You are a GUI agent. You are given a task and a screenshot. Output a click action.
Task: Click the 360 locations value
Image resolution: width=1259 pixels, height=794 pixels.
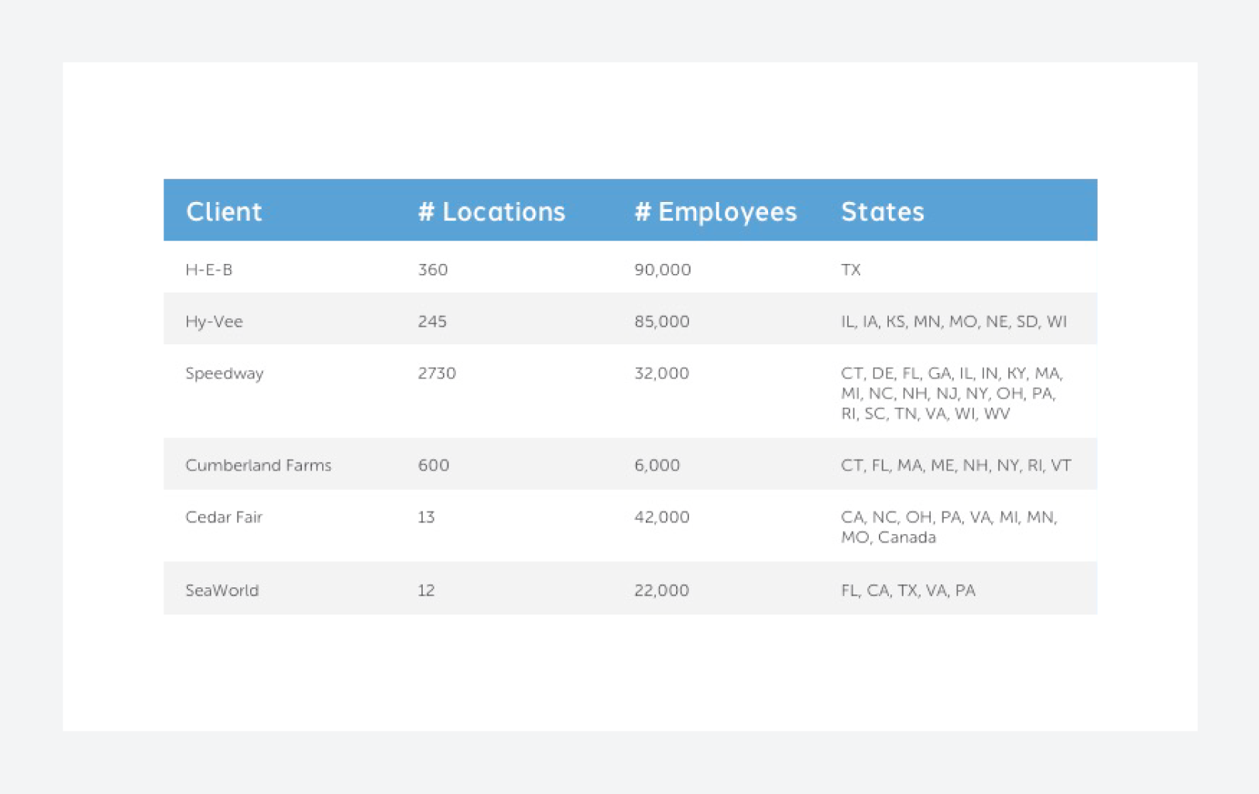[x=433, y=269]
